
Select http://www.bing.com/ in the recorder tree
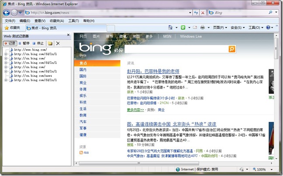pyautogui.click(x=31, y=50)
